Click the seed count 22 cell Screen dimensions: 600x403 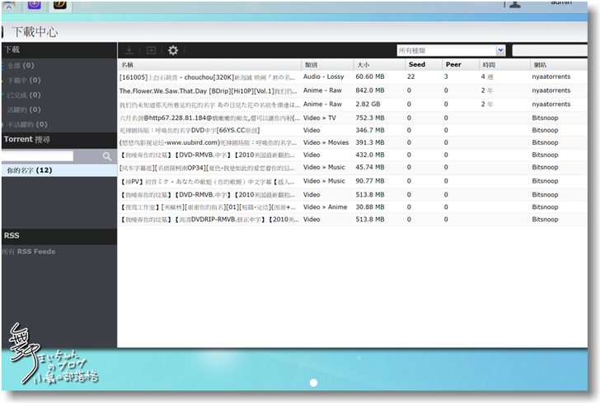tap(411, 76)
